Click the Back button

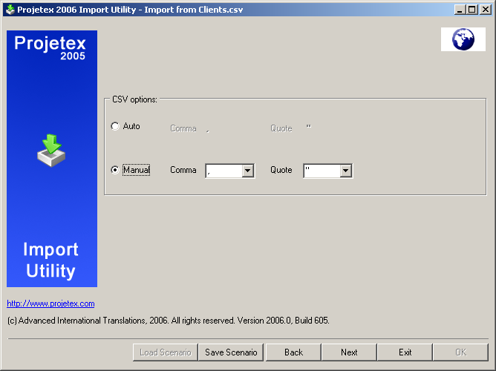click(293, 352)
